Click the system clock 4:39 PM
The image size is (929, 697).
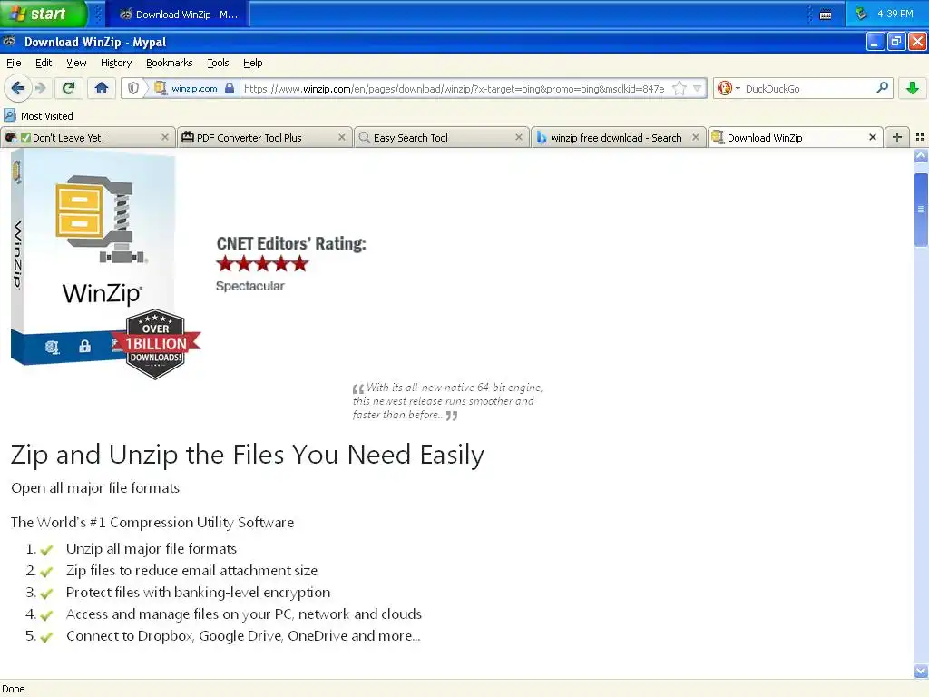click(x=895, y=14)
